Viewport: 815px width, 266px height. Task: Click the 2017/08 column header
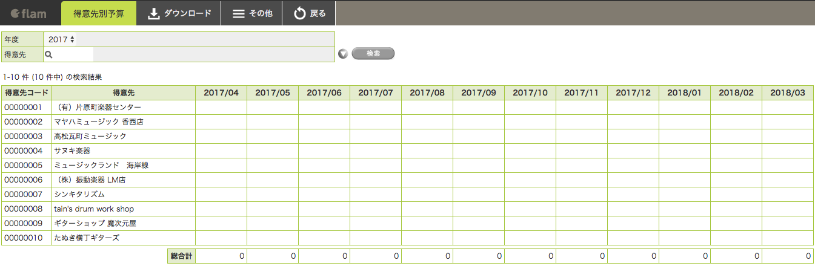[x=427, y=93]
